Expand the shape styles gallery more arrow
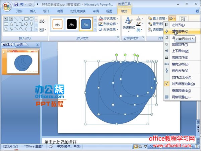201x151 pixels. 95,29
